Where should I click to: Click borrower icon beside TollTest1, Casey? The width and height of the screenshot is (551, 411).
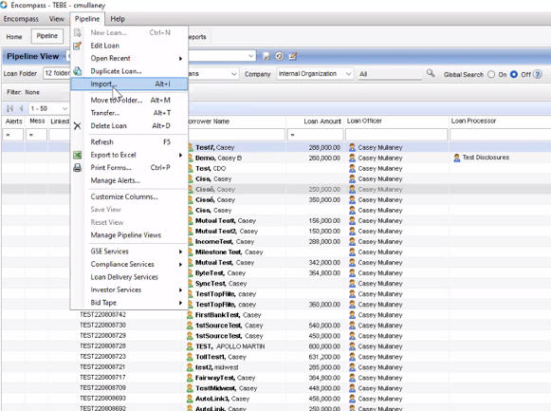[x=190, y=357]
